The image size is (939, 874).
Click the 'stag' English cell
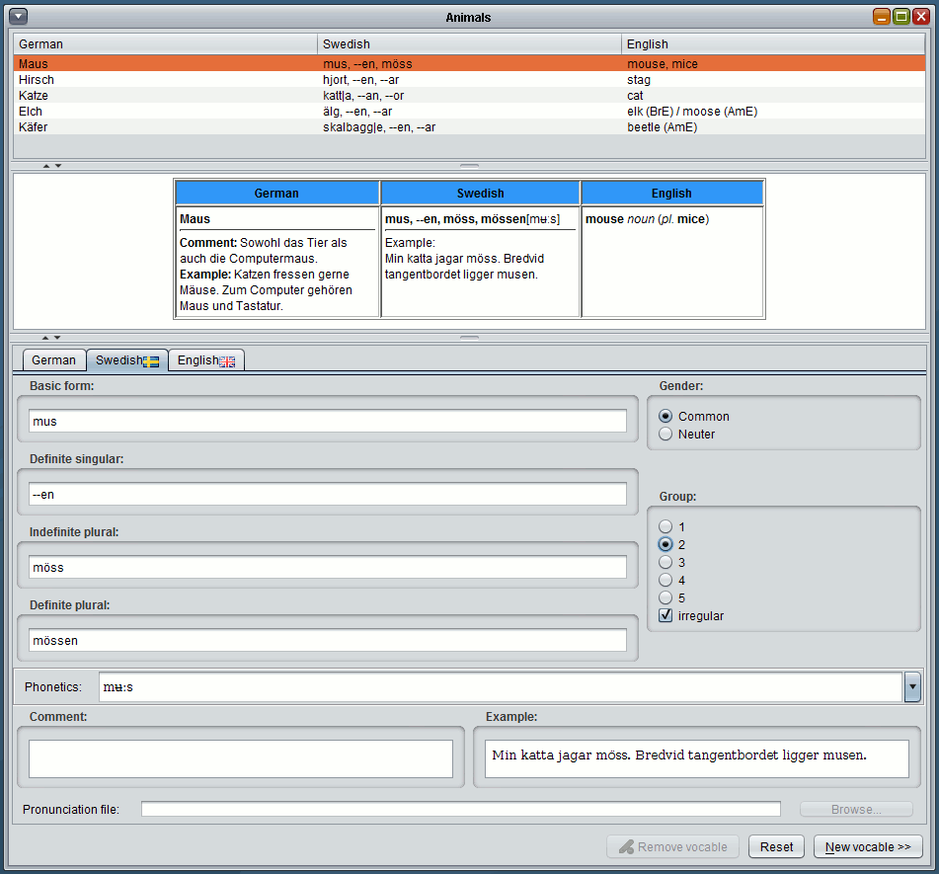click(x=774, y=79)
